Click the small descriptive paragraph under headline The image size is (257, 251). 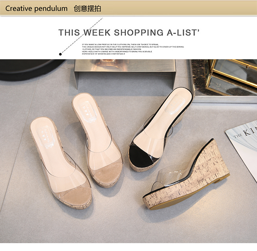click(133, 49)
